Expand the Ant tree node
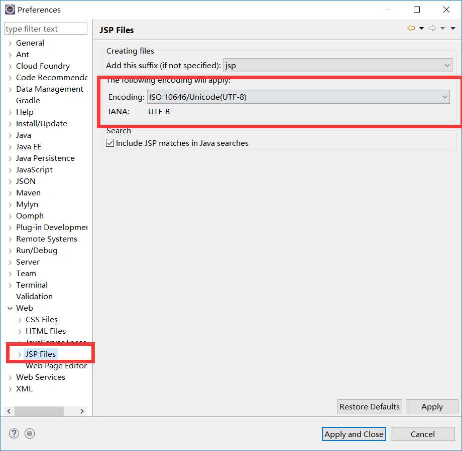462x451 pixels. pyautogui.click(x=11, y=55)
